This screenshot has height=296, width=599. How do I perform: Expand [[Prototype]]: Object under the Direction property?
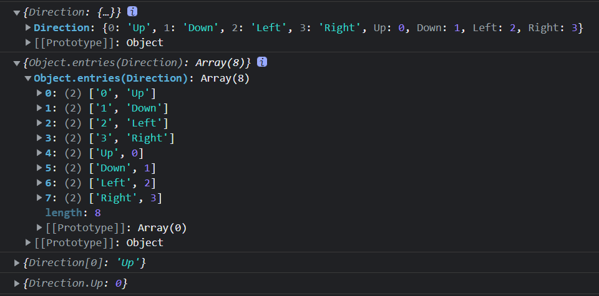pyautogui.click(x=28, y=43)
